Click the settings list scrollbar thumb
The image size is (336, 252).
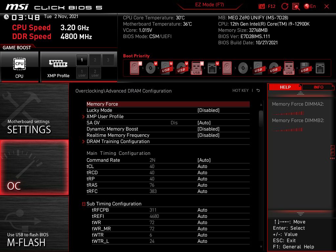(x=261, y=118)
